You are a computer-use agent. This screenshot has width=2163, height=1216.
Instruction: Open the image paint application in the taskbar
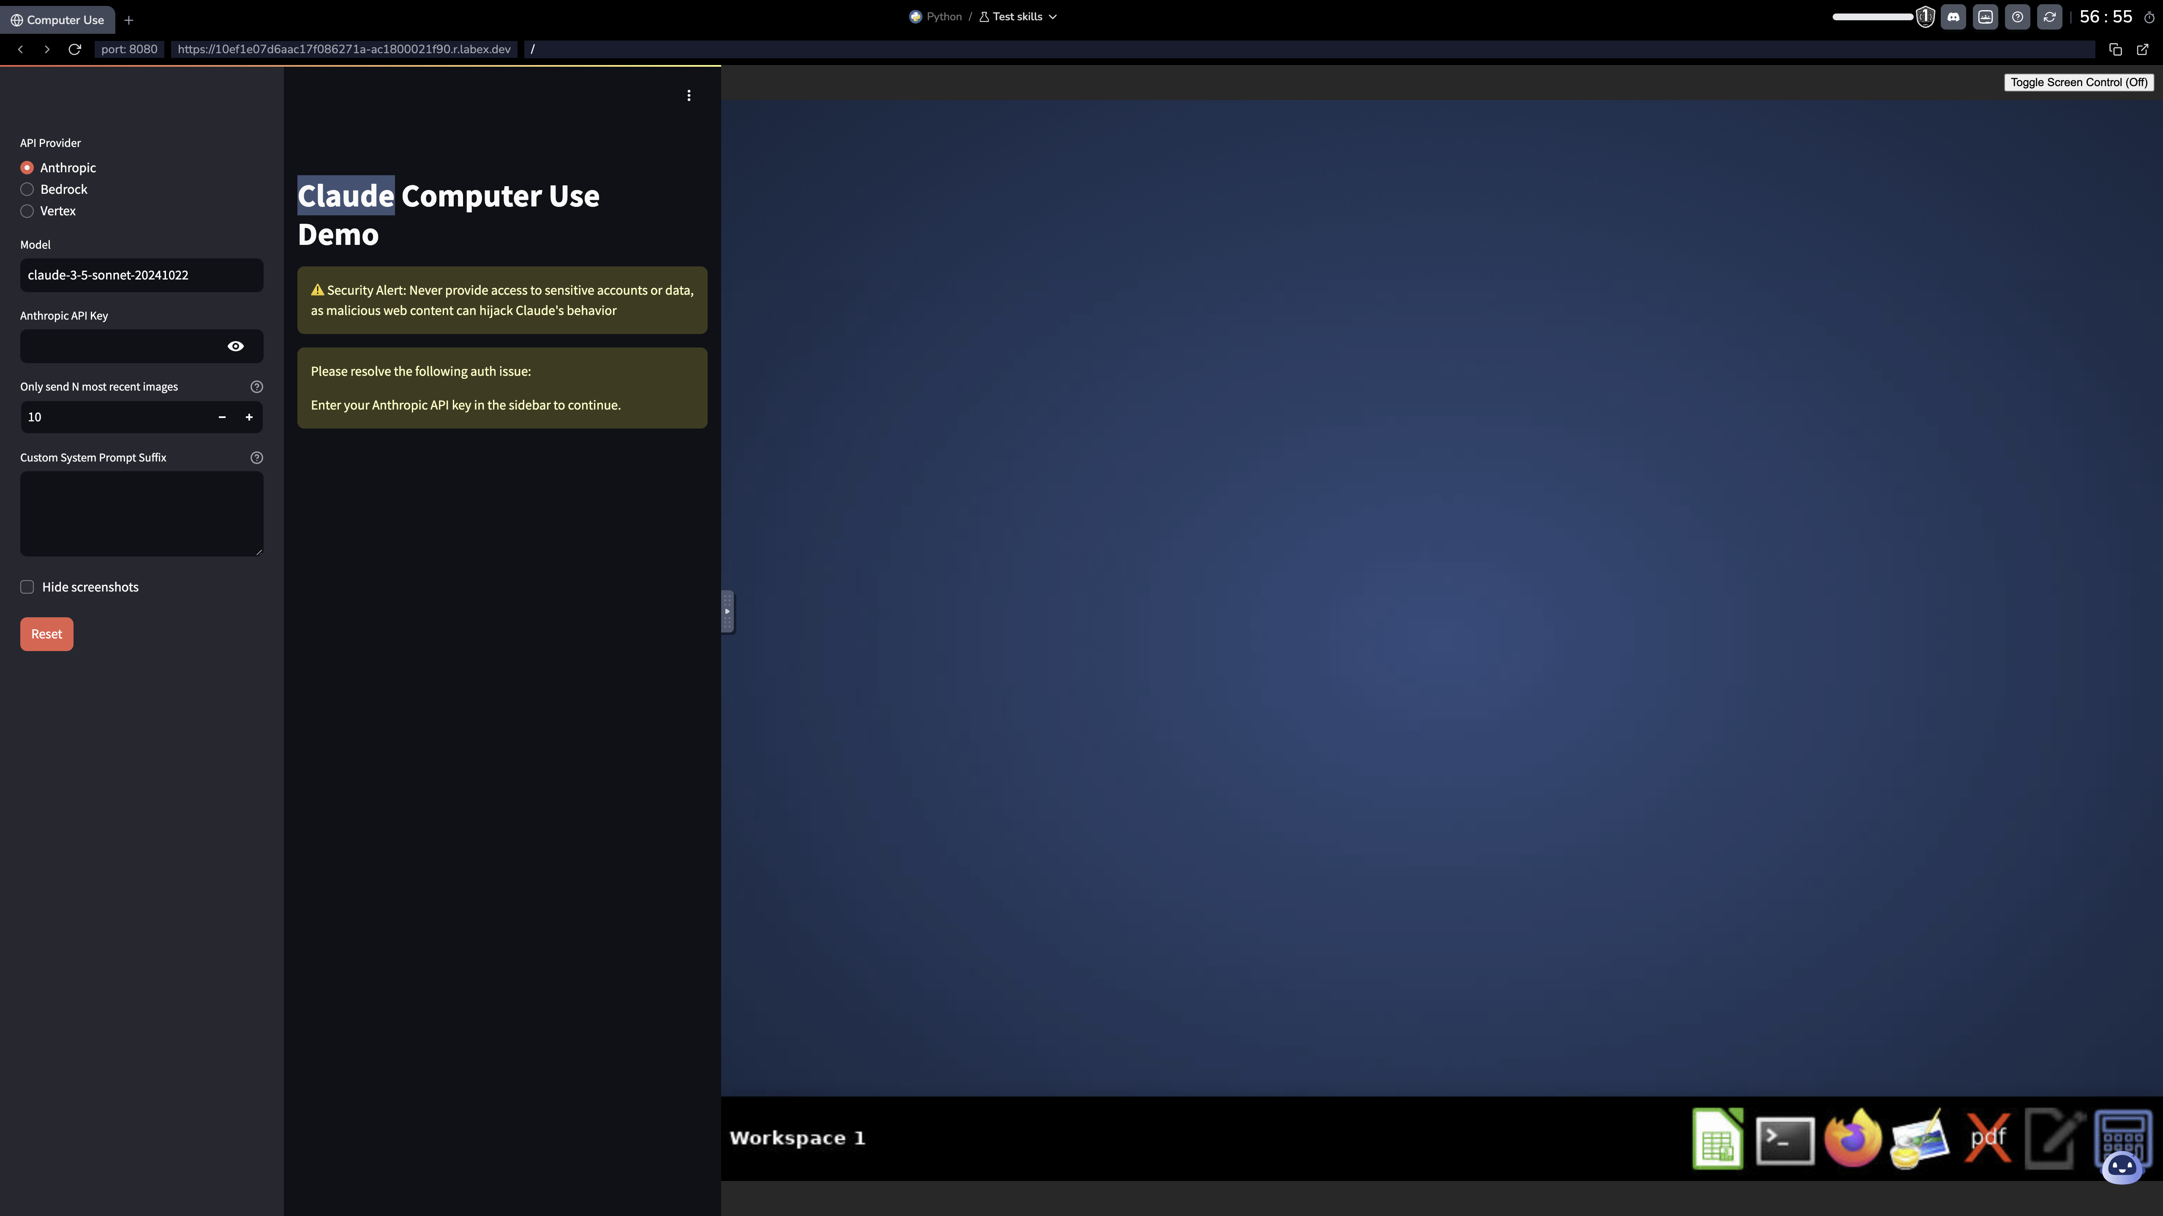(x=1920, y=1138)
